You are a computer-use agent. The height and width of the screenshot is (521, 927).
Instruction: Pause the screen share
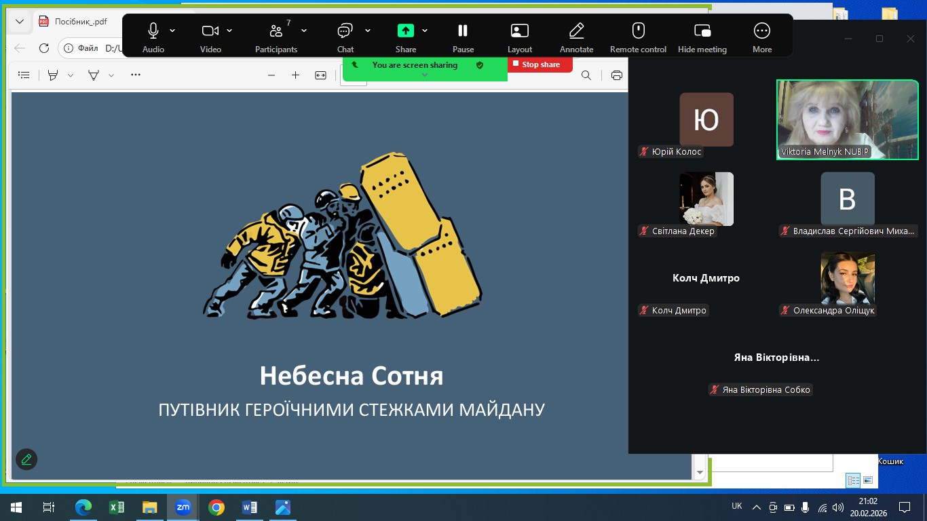tap(463, 37)
